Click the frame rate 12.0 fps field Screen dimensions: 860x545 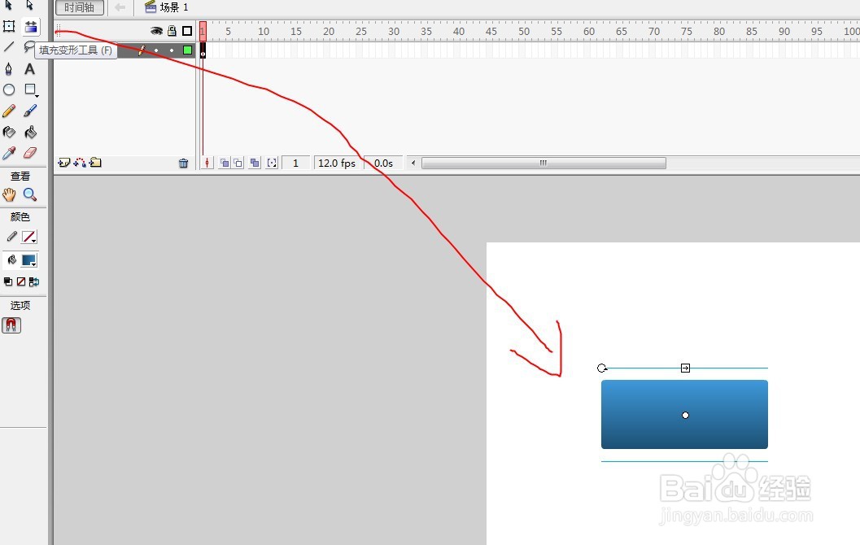pos(337,163)
